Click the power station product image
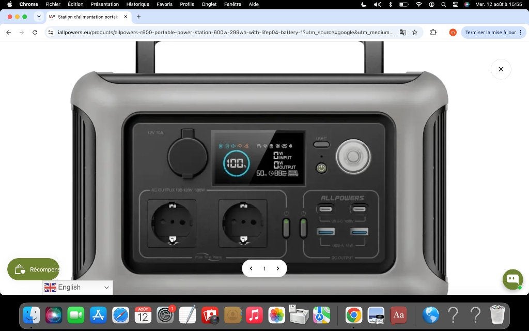 259,168
